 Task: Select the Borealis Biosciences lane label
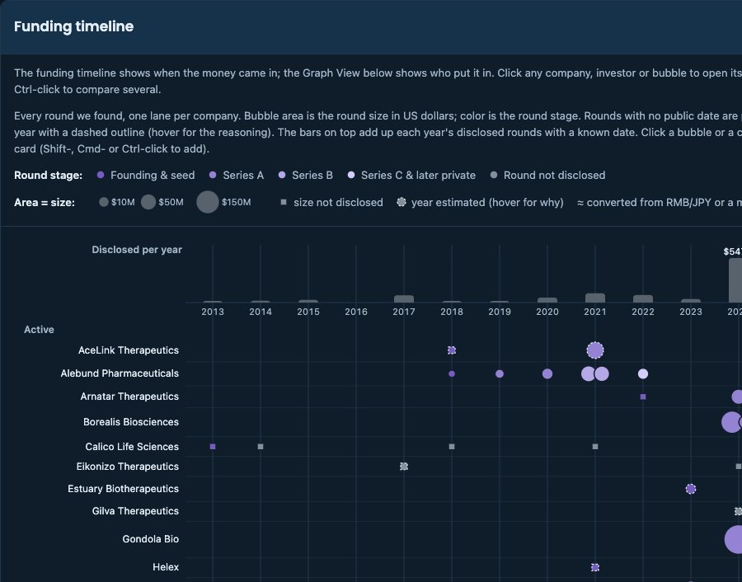pos(130,422)
